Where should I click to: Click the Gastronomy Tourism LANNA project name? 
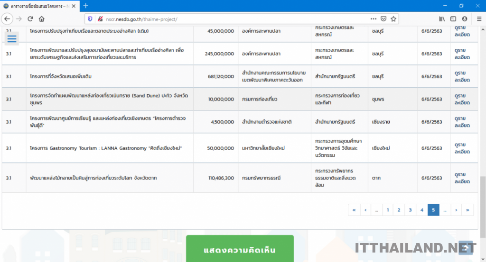[x=106, y=148]
